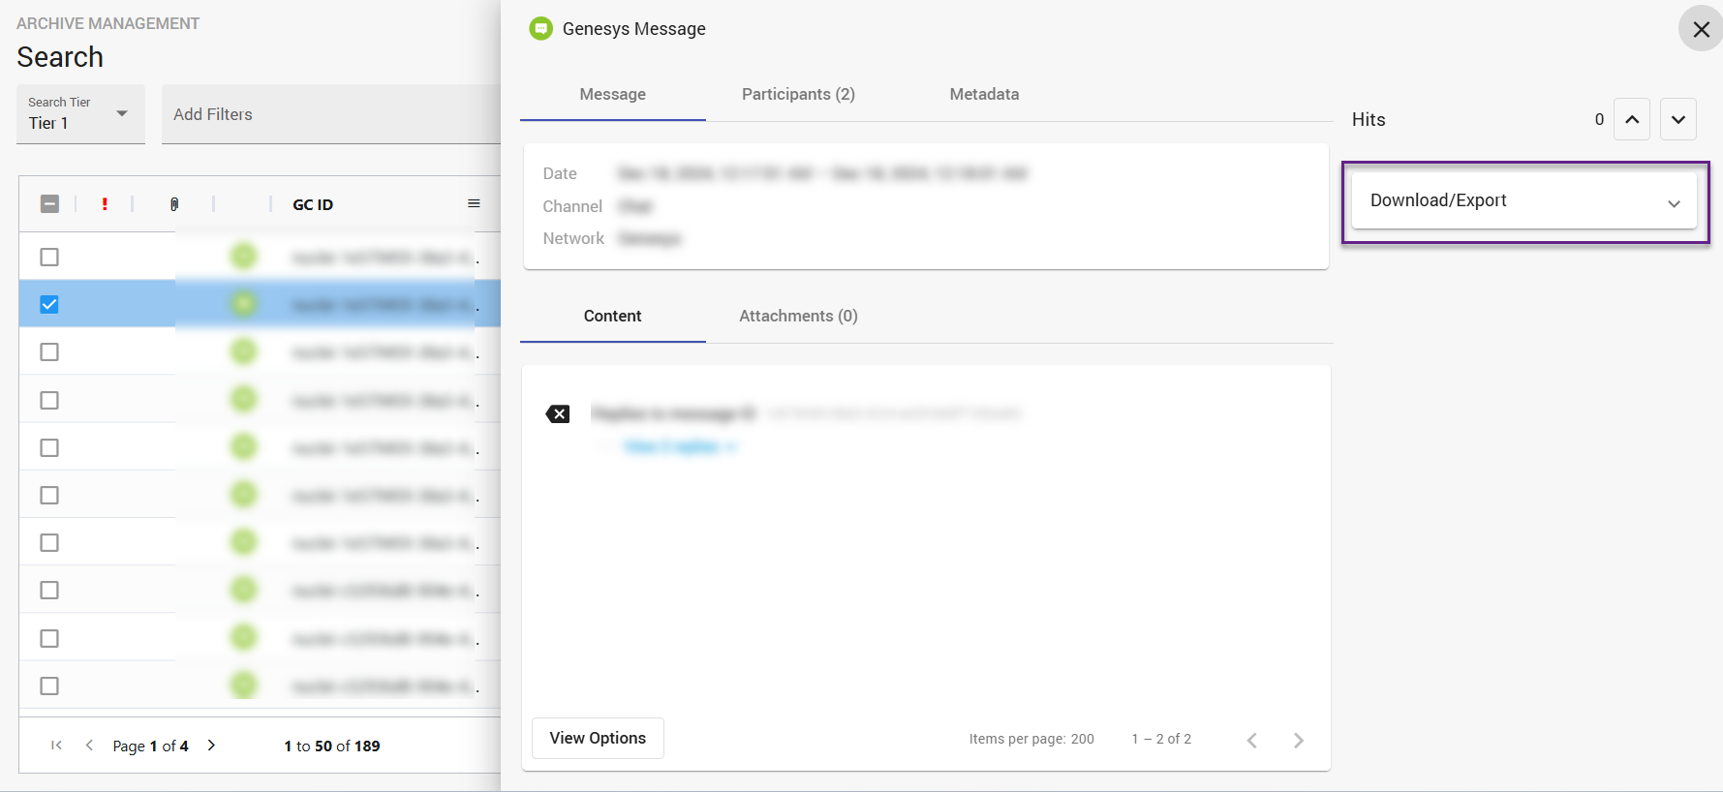
Task: Switch to Attachments (0) tab
Action: [798, 316]
